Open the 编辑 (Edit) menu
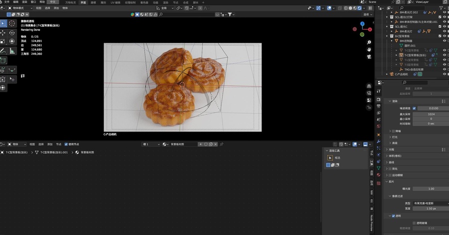449x235 pixels. [16, 2]
